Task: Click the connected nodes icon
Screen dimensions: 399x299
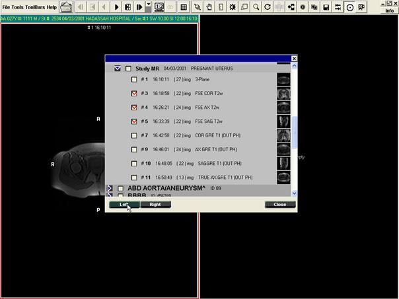Action: pyautogui.click(x=291, y=7)
